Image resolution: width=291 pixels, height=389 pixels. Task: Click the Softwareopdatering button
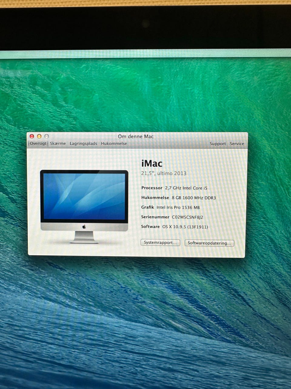[x=209, y=243]
